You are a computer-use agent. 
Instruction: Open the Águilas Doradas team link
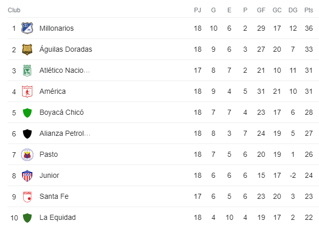pos(66,49)
